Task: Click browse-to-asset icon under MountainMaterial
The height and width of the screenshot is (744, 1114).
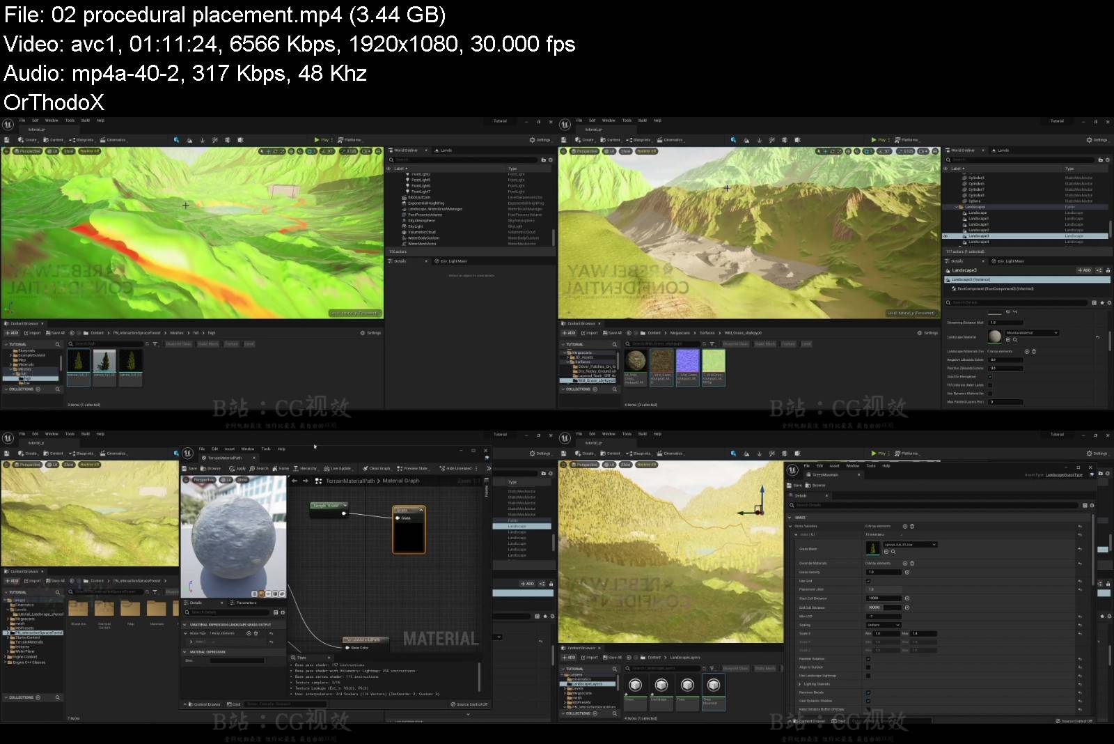Action: point(1009,339)
